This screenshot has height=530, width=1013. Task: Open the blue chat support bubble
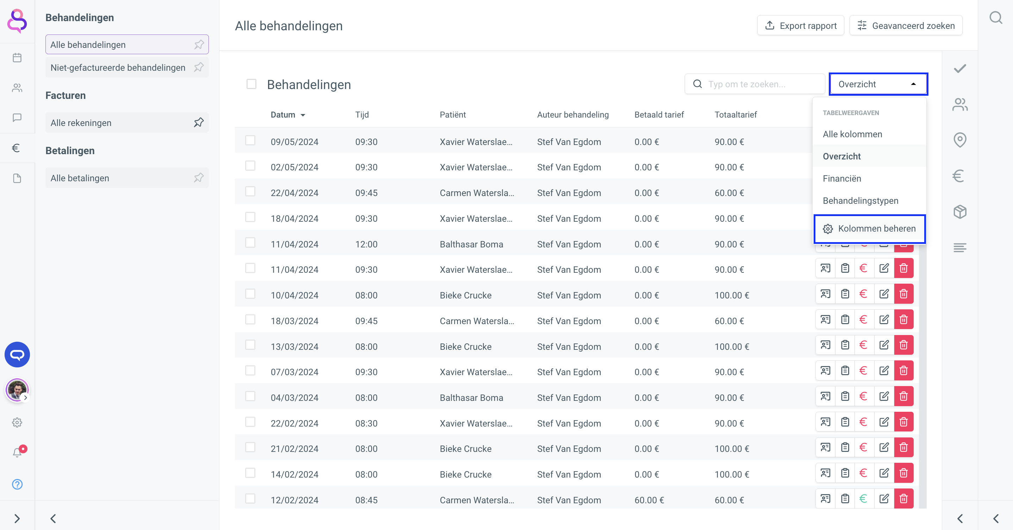coord(17,354)
